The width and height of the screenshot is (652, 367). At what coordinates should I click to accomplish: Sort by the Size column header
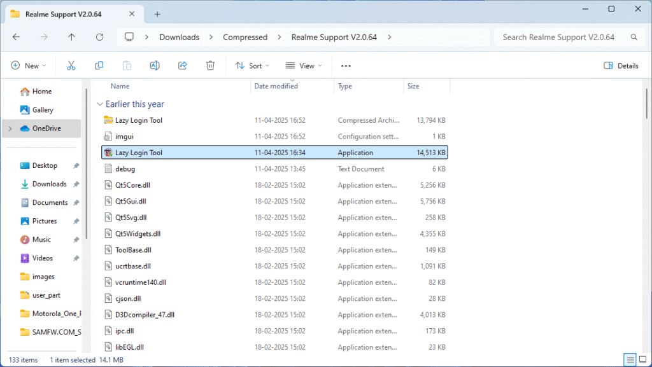coord(413,86)
